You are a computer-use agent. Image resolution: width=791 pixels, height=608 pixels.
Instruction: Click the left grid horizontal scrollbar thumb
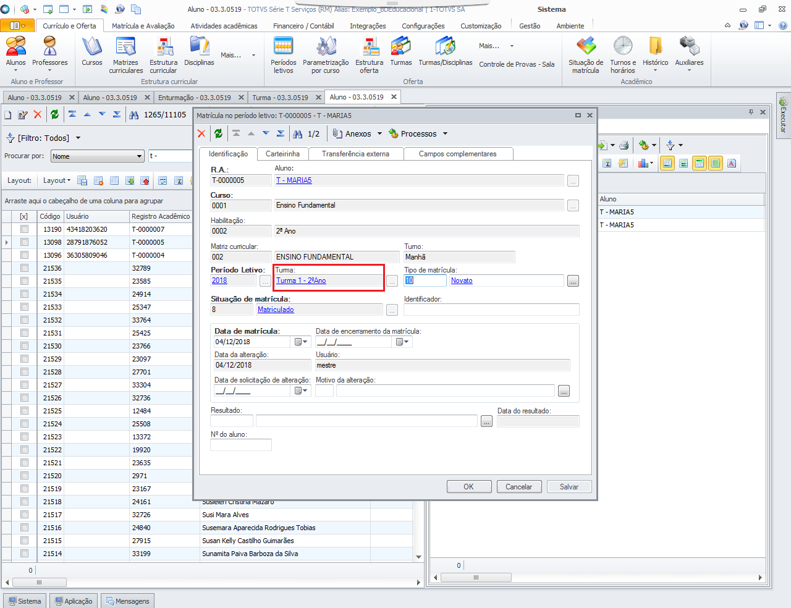point(39,582)
